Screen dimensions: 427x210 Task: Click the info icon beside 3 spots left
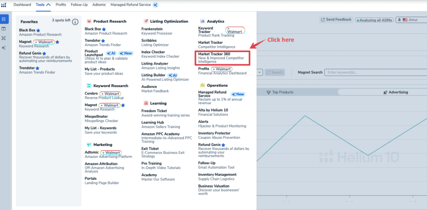[75, 22]
